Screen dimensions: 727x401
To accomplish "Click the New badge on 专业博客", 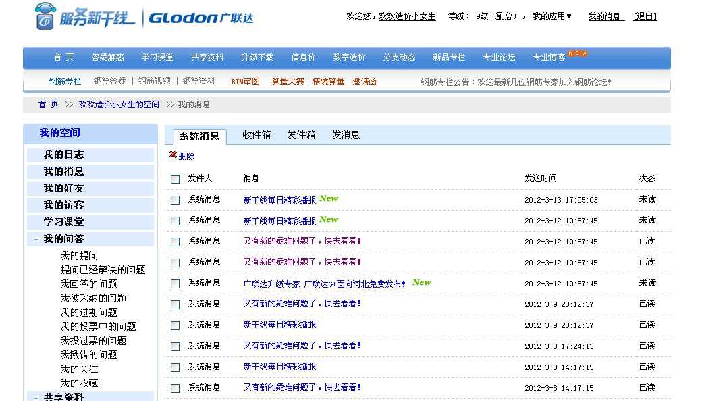I will [577, 53].
